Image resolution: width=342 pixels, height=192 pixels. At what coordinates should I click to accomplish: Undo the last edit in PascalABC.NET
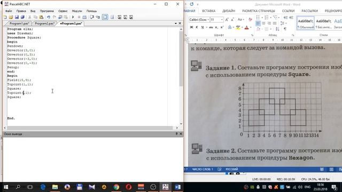pos(49,17)
